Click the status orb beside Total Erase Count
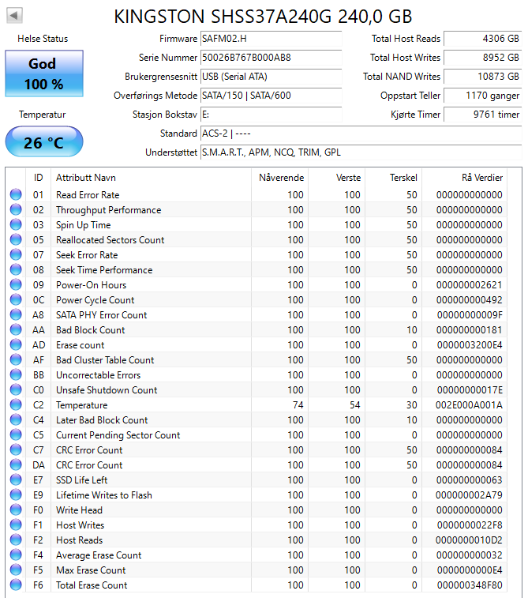The height and width of the screenshot is (598, 528). (16, 585)
